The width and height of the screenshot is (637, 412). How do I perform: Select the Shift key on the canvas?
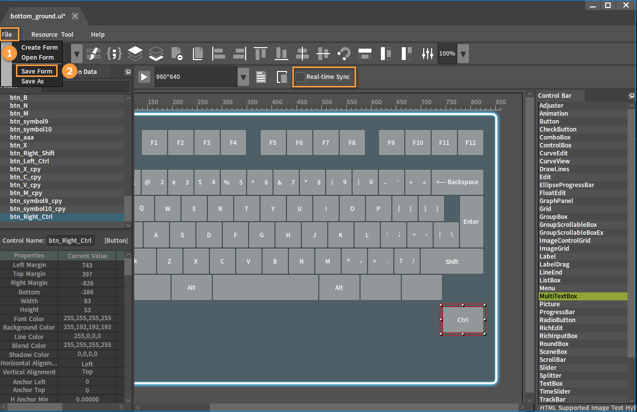point(452,262)
